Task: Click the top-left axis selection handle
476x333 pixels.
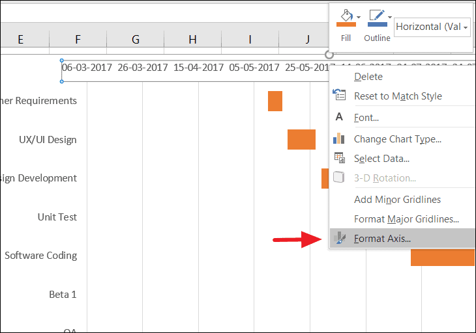Action: 62,60
